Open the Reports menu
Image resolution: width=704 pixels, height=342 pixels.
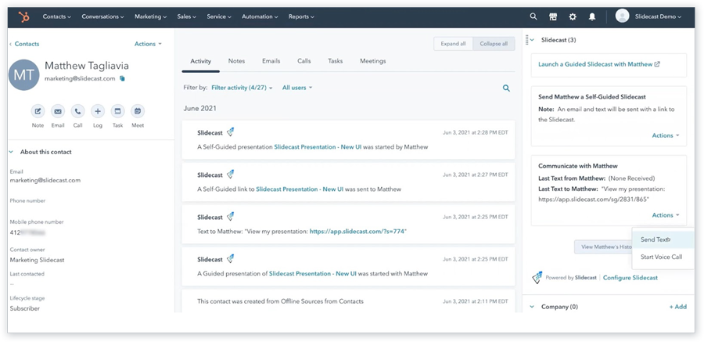[x=301, y=16]
